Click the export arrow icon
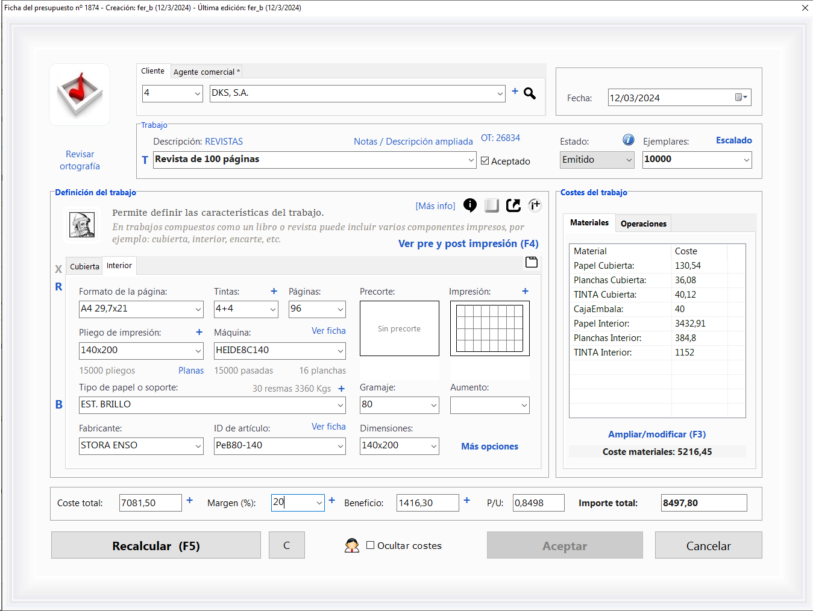 [x=513, y=205]
